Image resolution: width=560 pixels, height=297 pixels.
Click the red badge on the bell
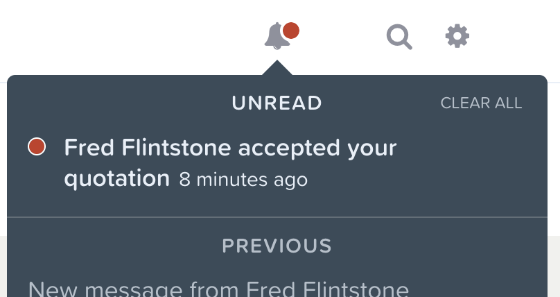291,31
